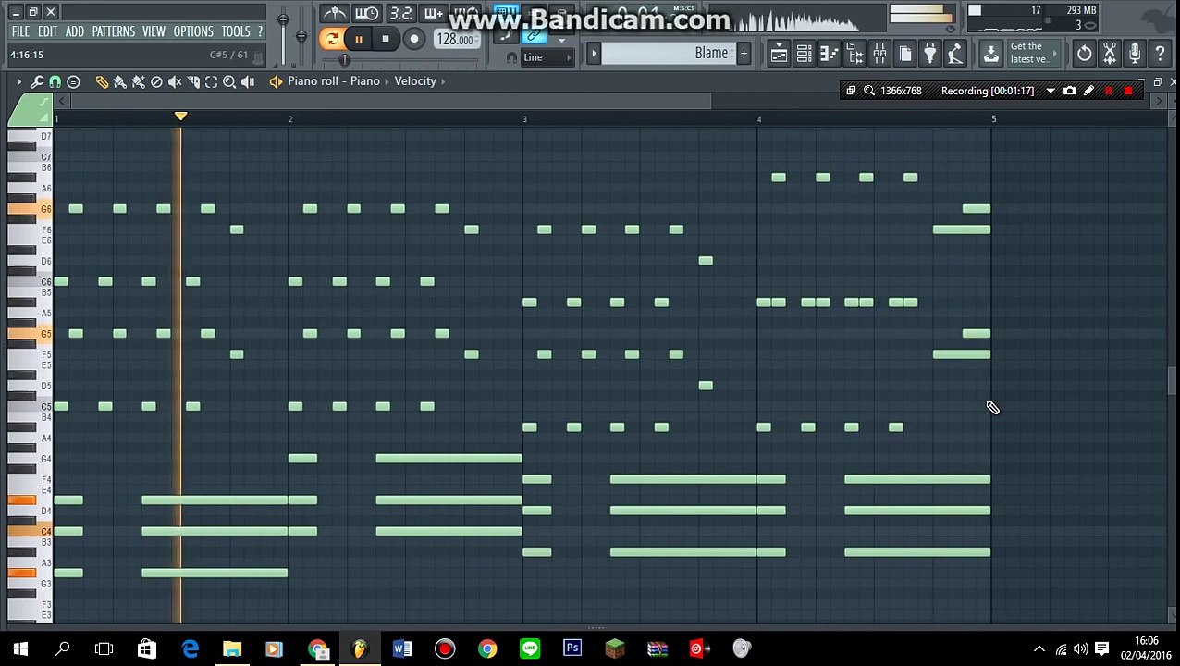Show hidden system tray icons
Screen dimensions: 1180x666
(x=1039, y=648)
